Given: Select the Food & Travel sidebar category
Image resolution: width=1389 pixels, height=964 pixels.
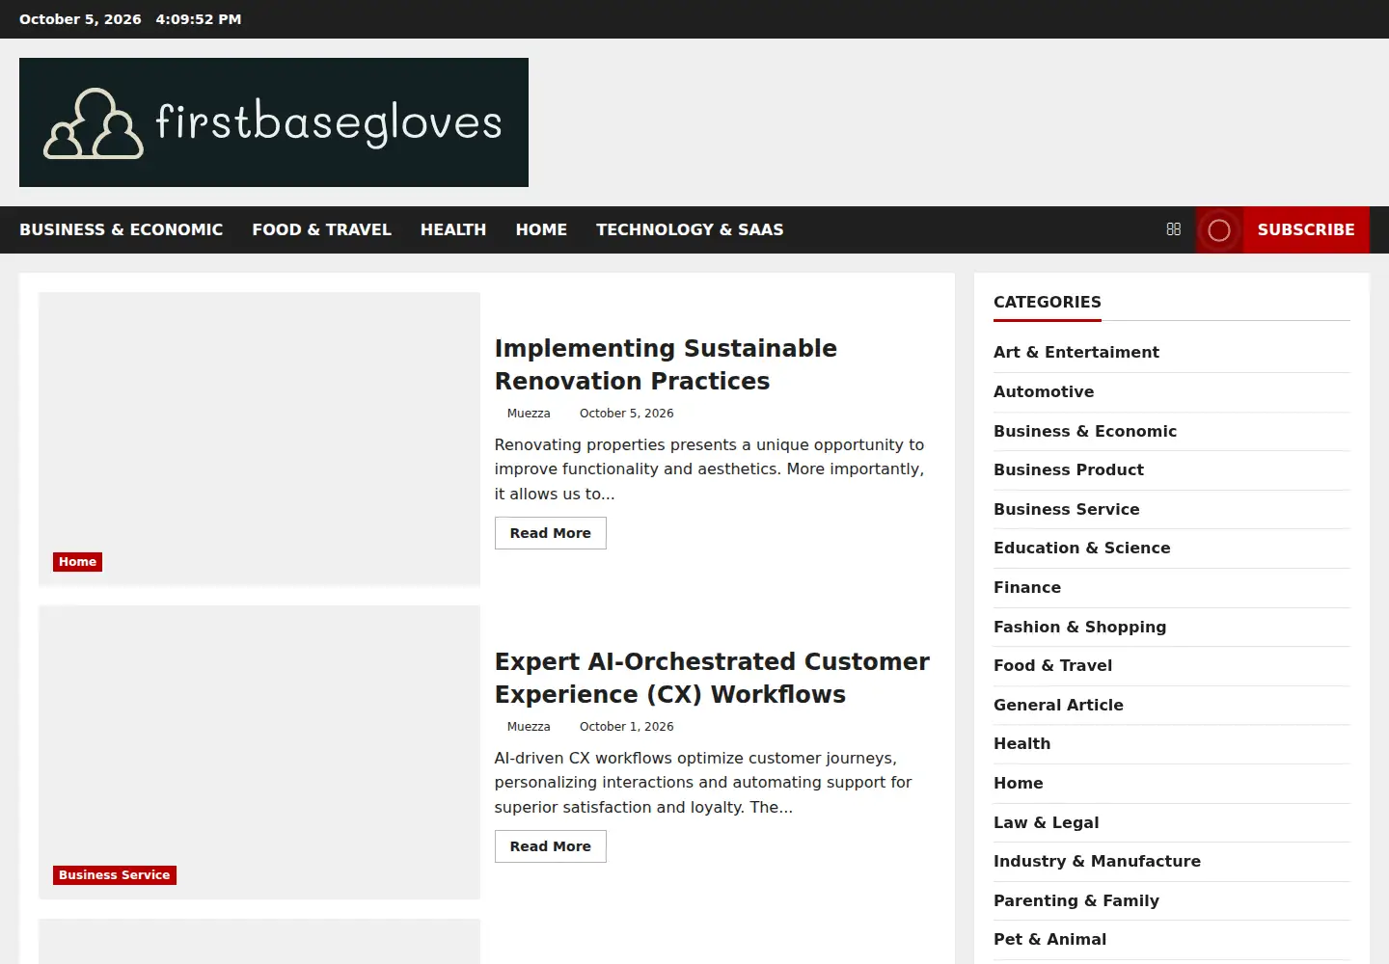Looking at the screenshot, I should 1053,665.
